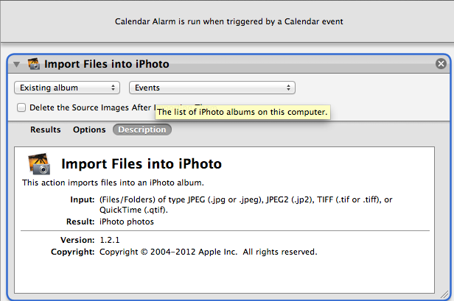The height and width of the screenshot is (301, 454).
Task: Click the resize grip in the bottom corner
Action: point(444,294)
